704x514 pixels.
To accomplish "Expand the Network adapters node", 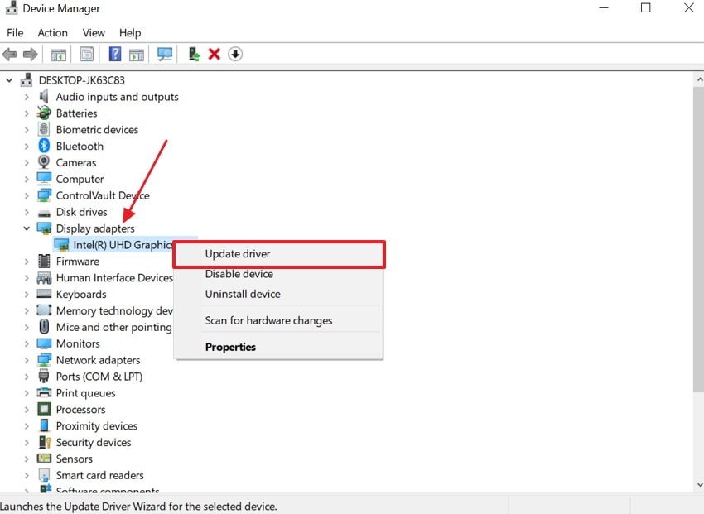I will tap(27, 360).
